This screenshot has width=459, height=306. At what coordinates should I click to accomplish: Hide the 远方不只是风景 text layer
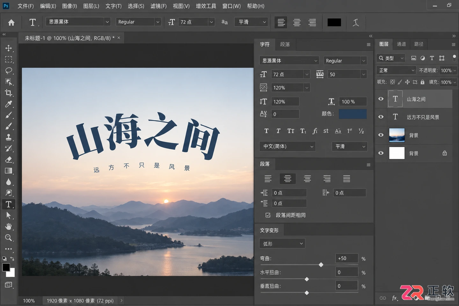pos(381,117)
